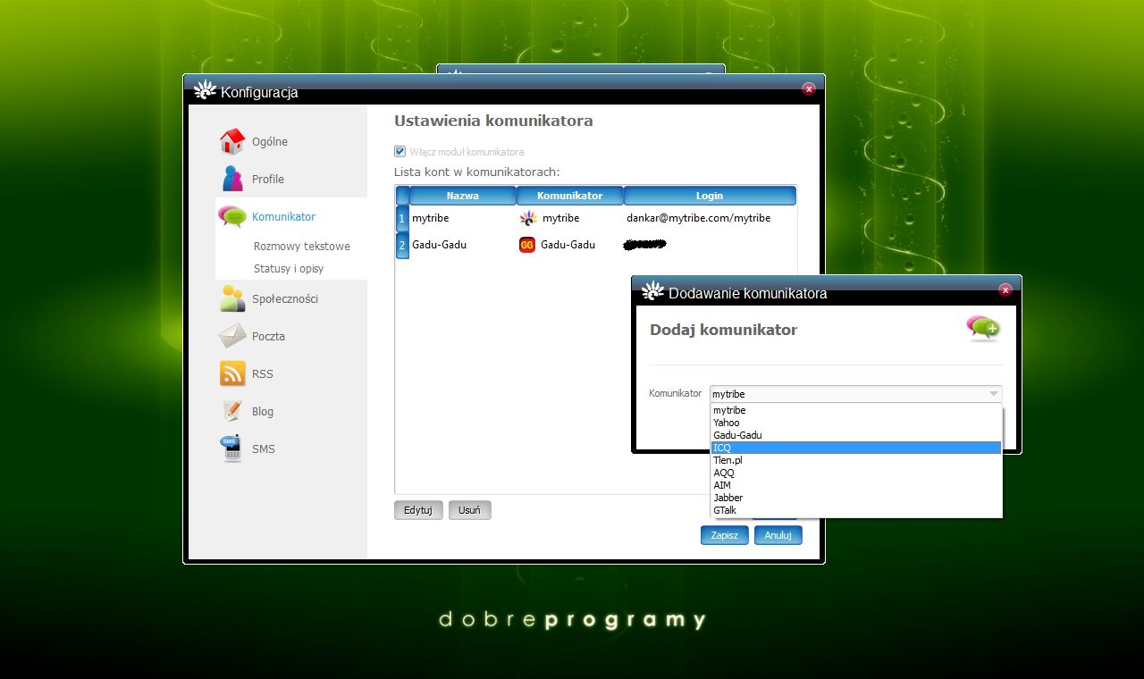
Task: Choose Tlen.pl in the dropdown list
Action: pos(856,460)
